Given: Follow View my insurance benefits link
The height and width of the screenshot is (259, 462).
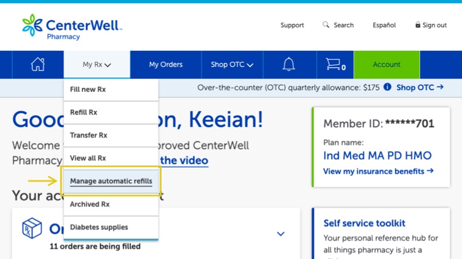Looking at the screenshot, I should [x=378, y=171].
